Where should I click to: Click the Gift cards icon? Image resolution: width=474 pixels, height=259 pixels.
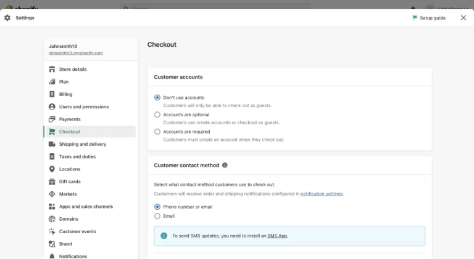52,181
